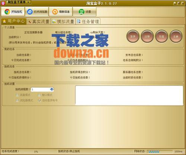The height and width of the screenshot is (155, 186).
Task: Click the star icon on 用户中心 tab
Action: 4,21
